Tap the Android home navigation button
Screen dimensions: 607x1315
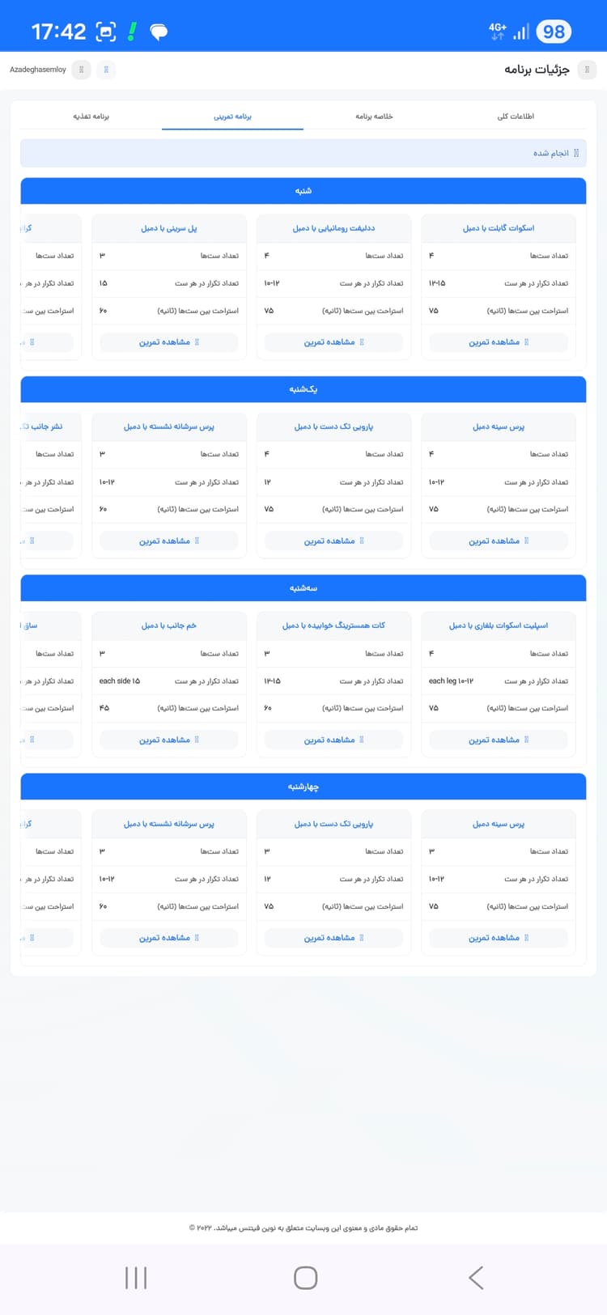(x=305, y=1278)
